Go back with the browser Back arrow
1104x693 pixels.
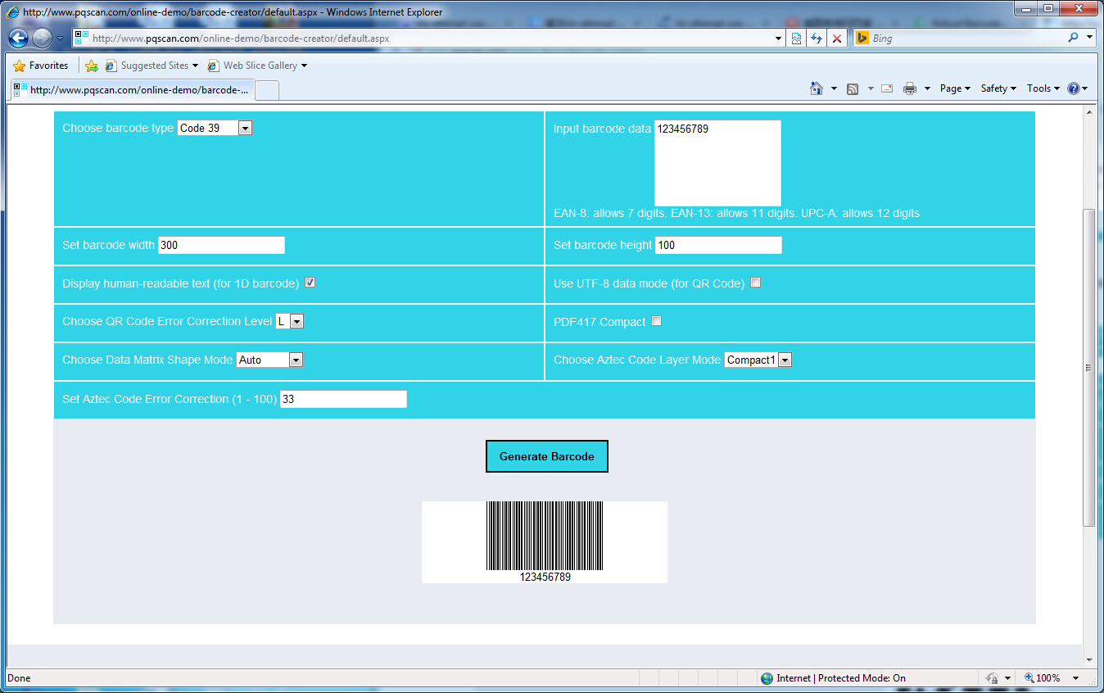(x=18, y=38)
